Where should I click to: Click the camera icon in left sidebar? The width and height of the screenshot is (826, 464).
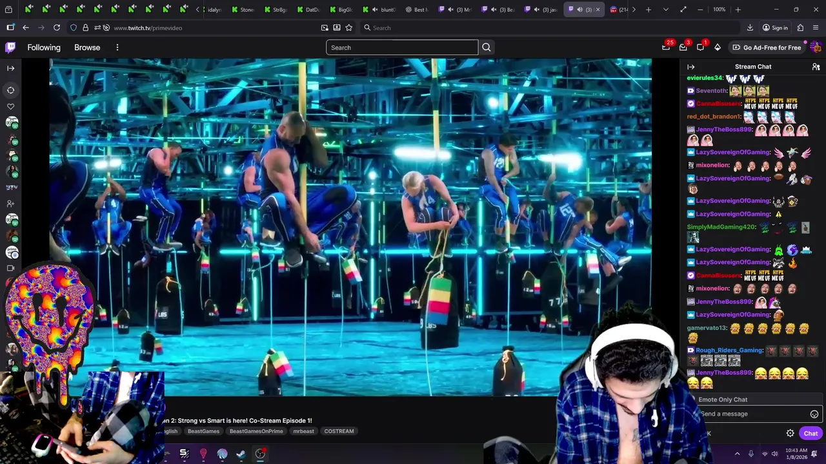10,268
